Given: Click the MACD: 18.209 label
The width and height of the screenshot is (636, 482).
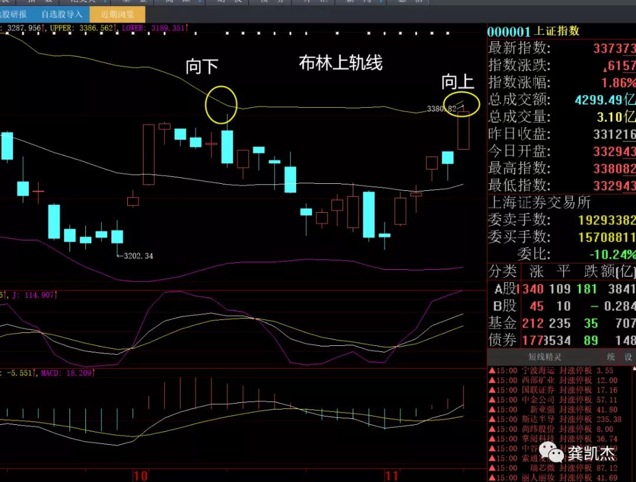Looking at the screenshot, I should click(x=67, y=373).
